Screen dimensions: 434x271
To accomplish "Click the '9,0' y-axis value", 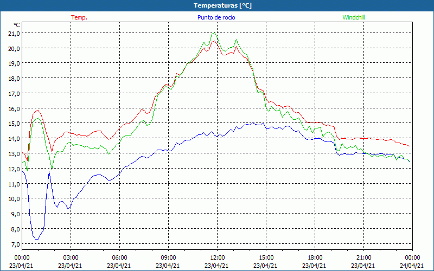I will tap(16, 214).
